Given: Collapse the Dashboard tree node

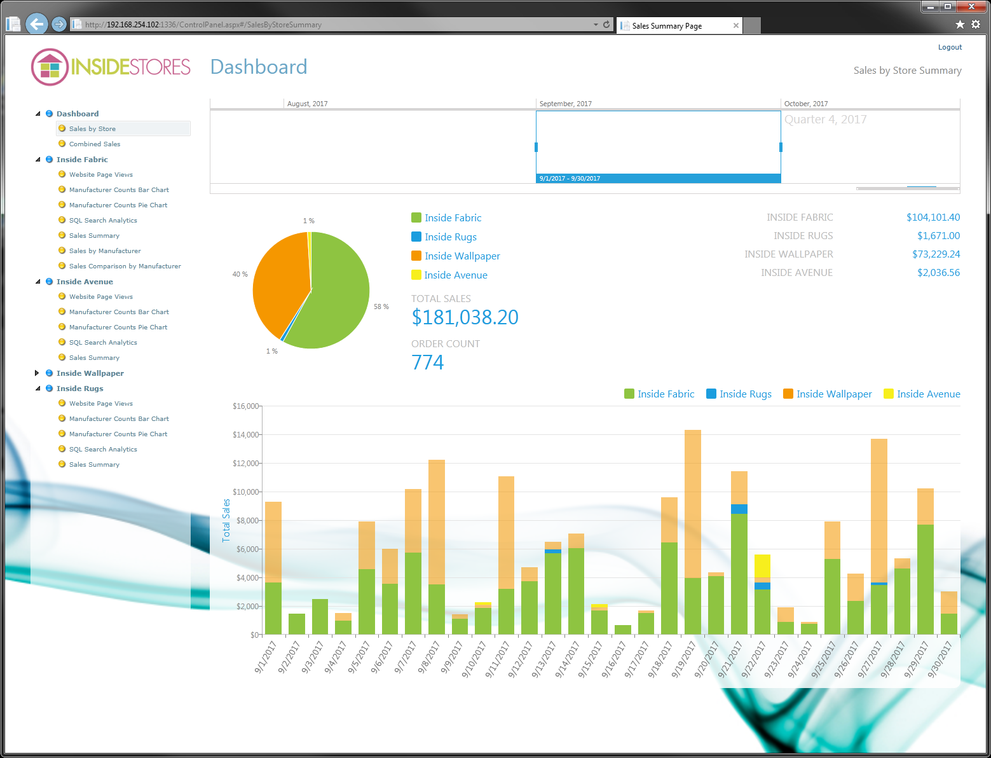Looking at the screenshot, I should tap(38, 114).
